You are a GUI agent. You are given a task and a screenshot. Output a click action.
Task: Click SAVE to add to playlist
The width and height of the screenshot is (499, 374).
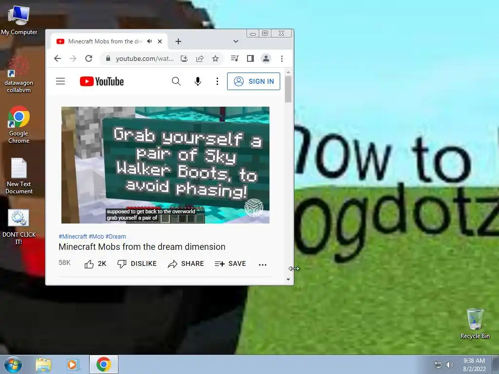(230, 264)
